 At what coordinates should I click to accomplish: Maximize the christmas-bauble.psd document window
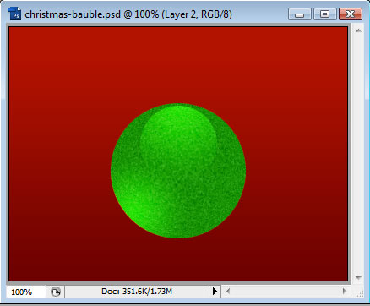tap(325, 14)
